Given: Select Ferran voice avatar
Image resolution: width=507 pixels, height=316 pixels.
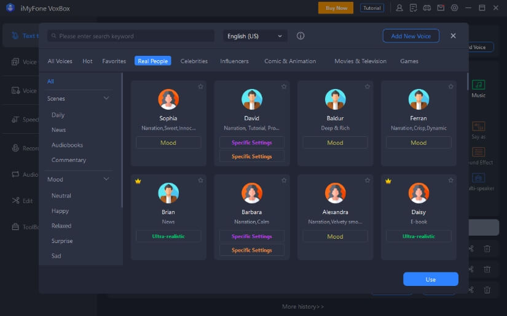Looking at the screenshot, I should (419, 99).
